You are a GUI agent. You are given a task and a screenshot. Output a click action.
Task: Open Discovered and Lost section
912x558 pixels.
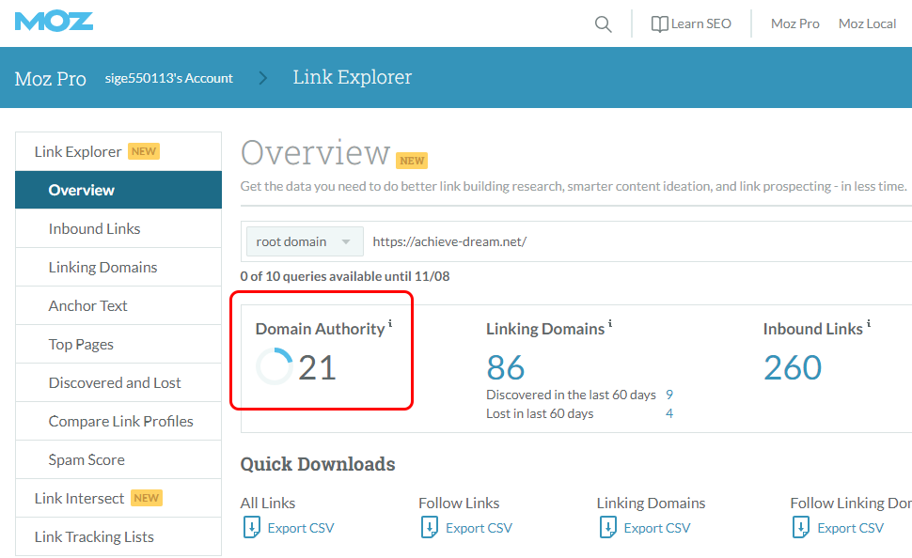118,382
